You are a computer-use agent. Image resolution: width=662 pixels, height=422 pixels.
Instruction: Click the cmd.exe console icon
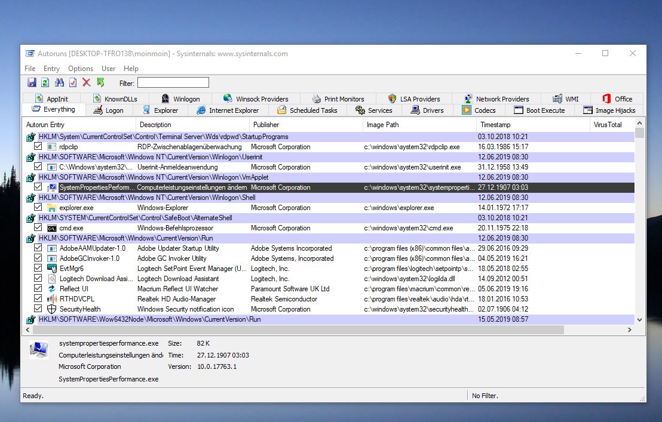click(51, 228)
